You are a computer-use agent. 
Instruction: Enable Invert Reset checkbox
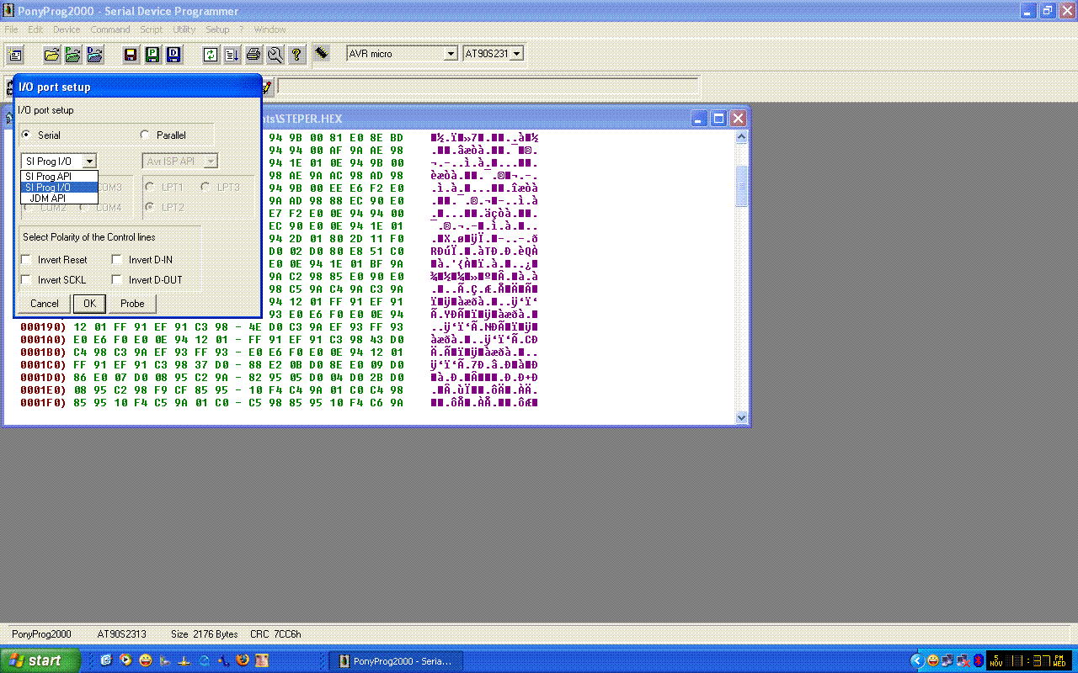pyautogui.click(x=26, y=260)
